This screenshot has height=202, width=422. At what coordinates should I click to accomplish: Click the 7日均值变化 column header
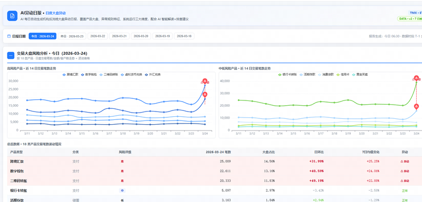pyautogui.click(x=371, y=152)
